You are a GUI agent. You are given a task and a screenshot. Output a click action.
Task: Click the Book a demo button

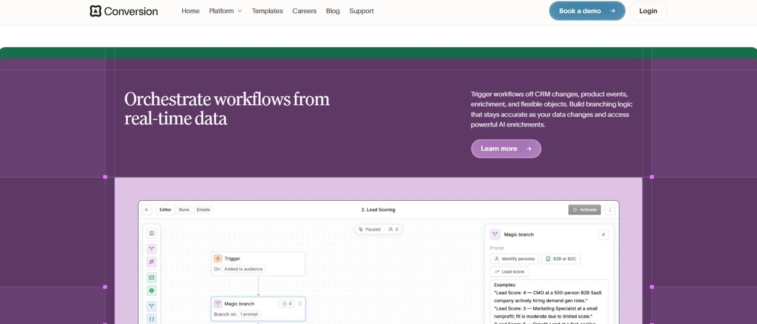[x=587, y=11]
